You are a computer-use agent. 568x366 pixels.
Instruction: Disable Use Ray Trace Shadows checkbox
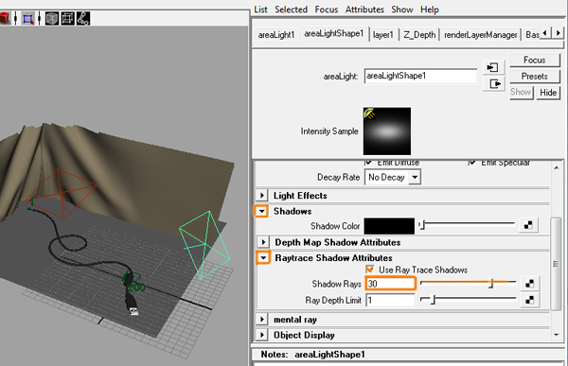pos(369,270)
